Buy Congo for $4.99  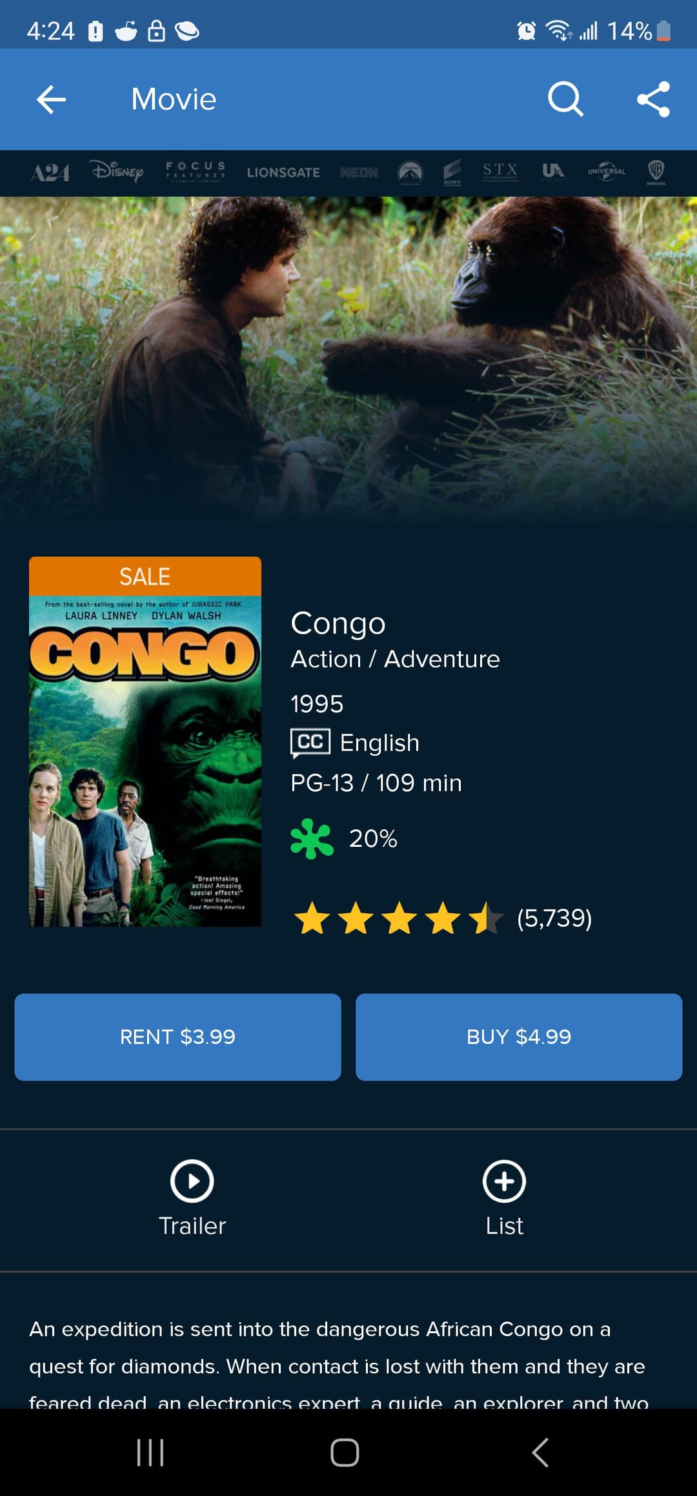coord(519,1037)
